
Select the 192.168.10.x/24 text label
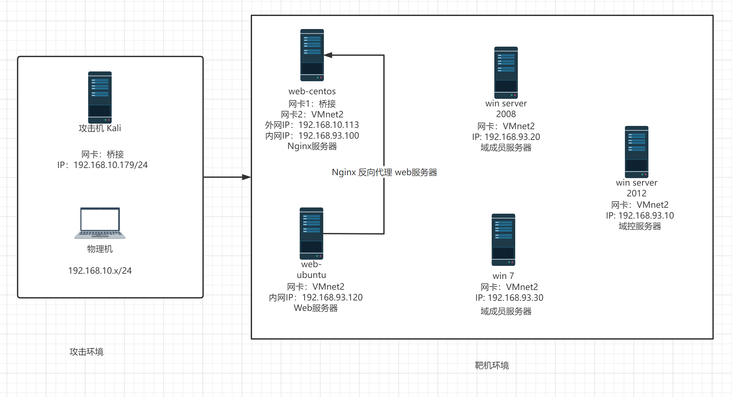(100, 271)
